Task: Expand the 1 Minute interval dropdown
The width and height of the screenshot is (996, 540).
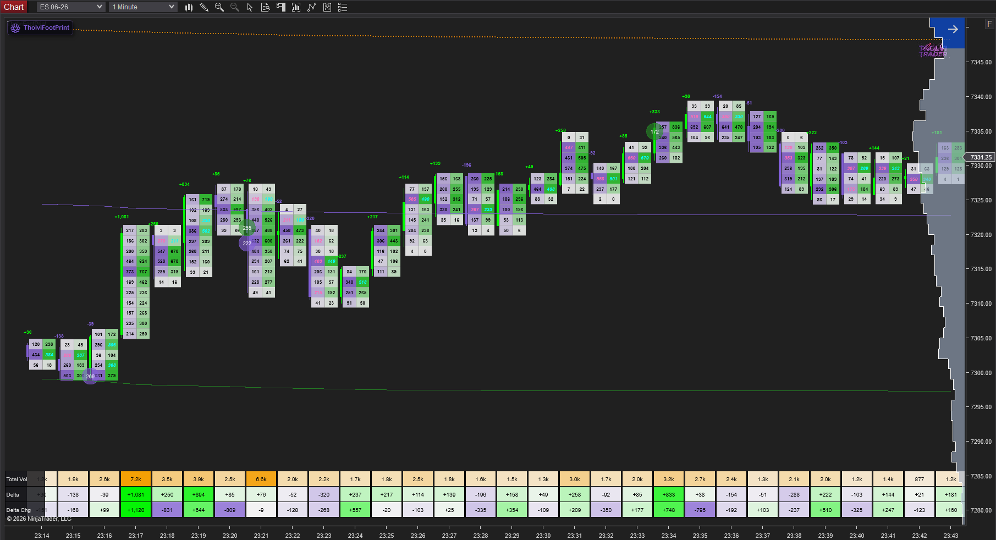Action: [143, 7]
